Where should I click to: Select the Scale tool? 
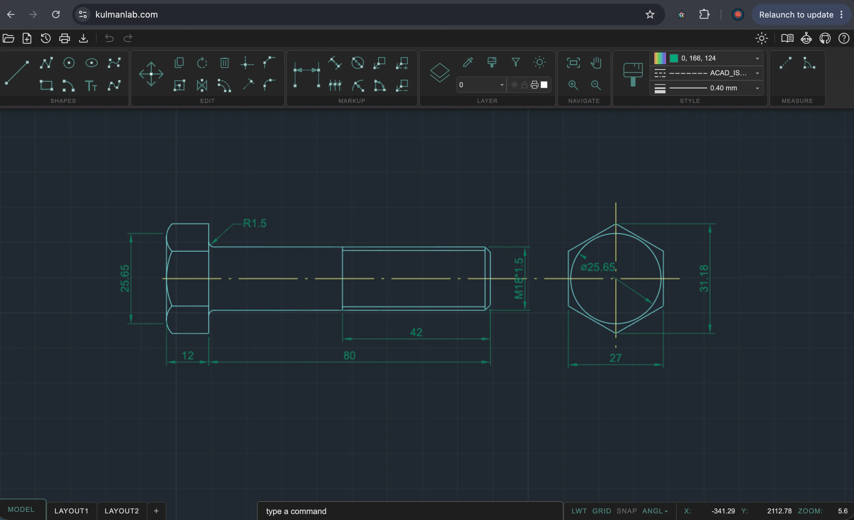(179, 85)
